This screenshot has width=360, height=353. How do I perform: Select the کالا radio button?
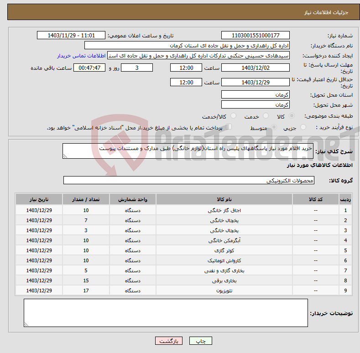point(292,116)
